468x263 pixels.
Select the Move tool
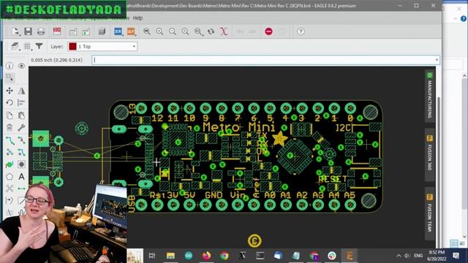click(x=10, y=91)
